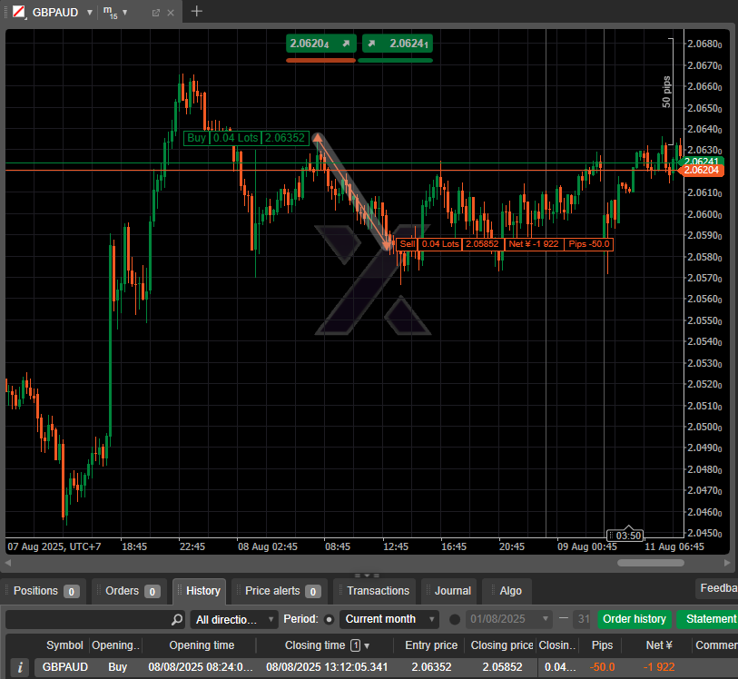Sort by the Symbol column header
The height and width of the screenshot is (679, 738).
tap(64, 645)
